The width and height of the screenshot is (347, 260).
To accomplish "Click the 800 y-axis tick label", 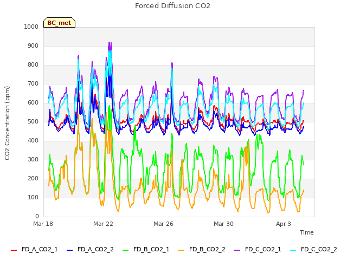I will [x=33, y=65].
